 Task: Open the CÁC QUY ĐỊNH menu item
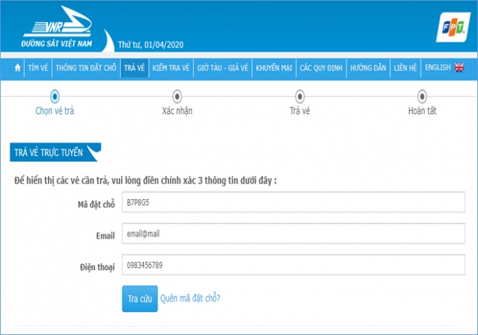coord(321,68)
